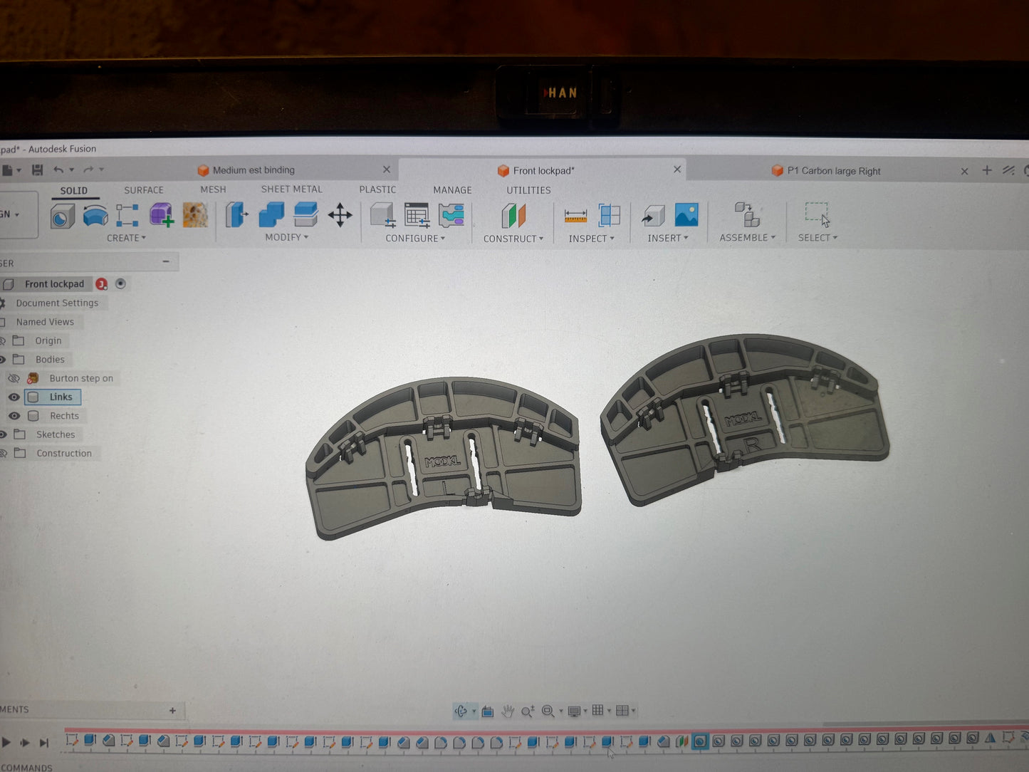Select the Move/Copy four-arrow tool

(x=340, y=215)
